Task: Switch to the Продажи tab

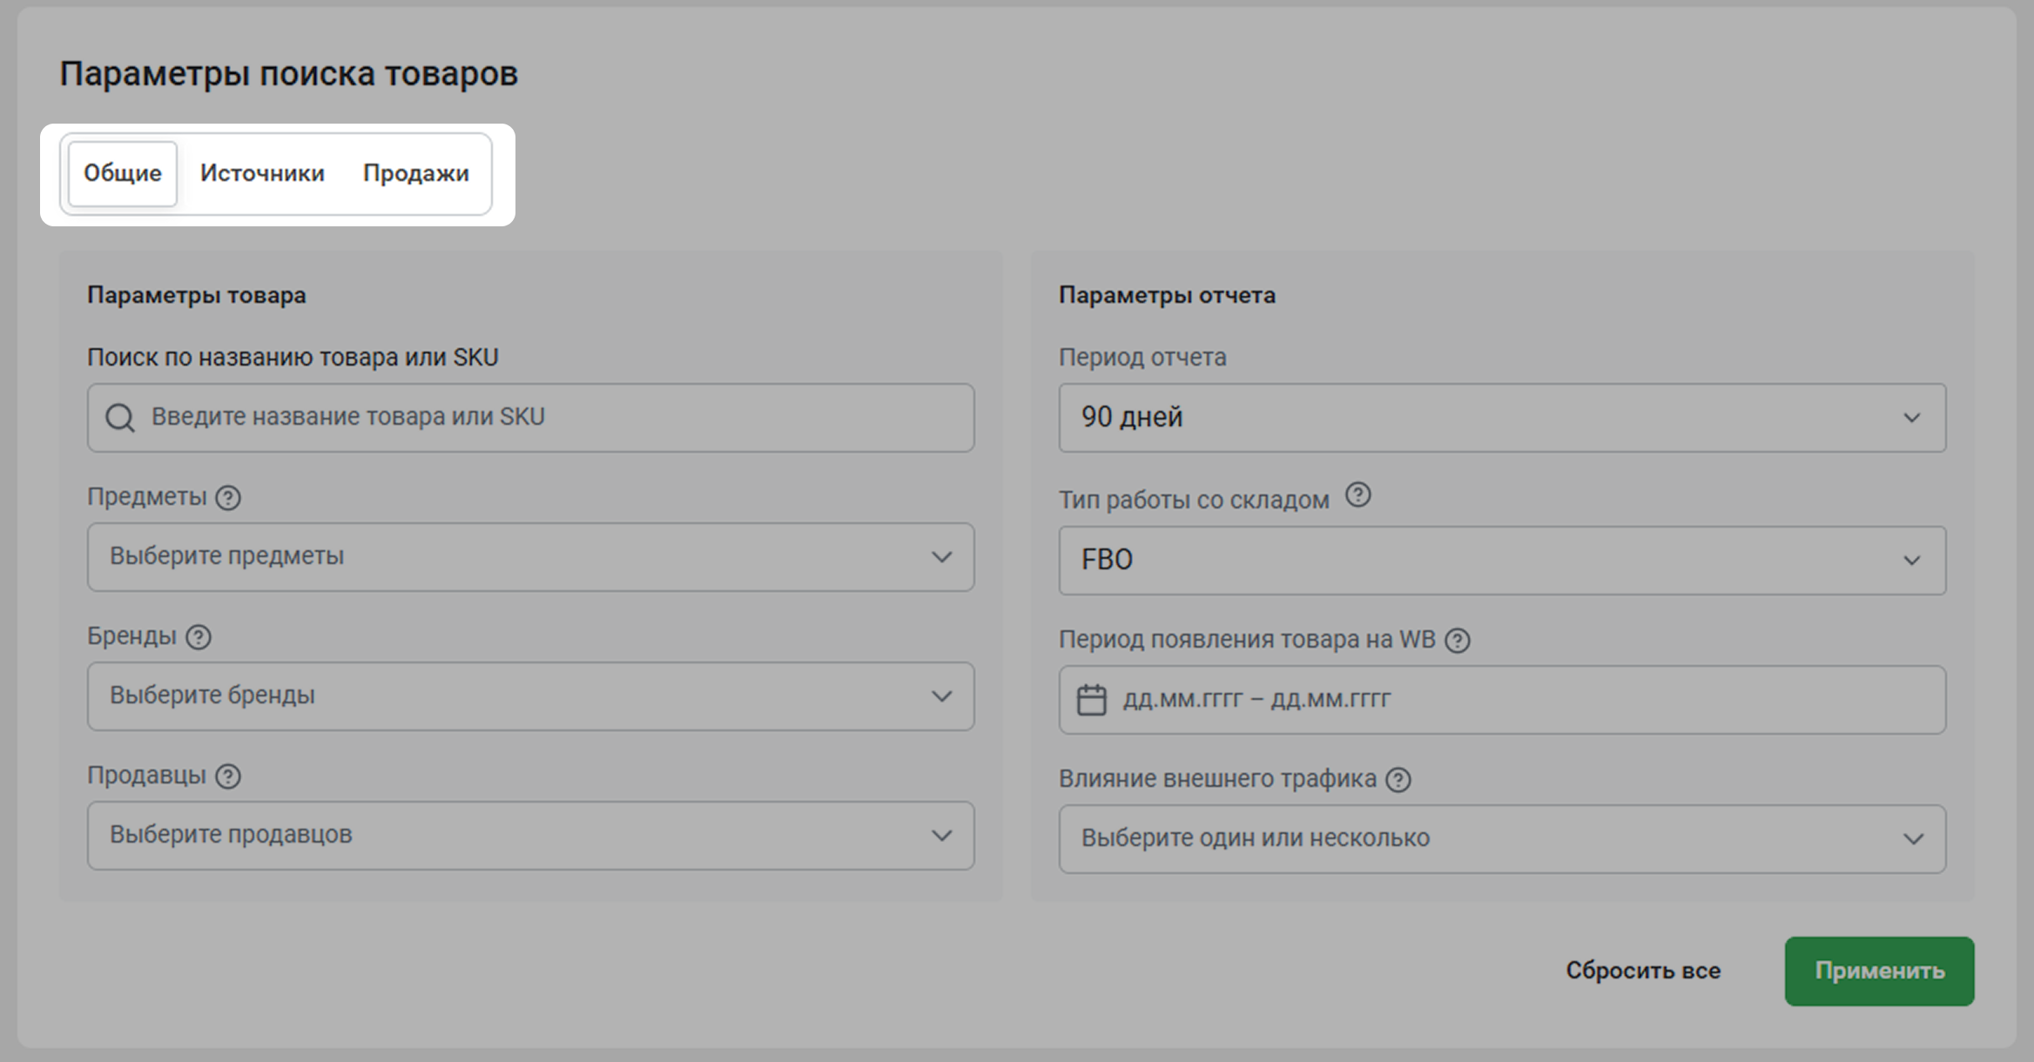Action: (x=415, y=173)
